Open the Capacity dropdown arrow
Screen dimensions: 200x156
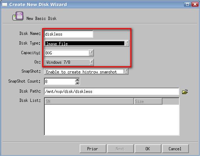click(x=91, y=53)
